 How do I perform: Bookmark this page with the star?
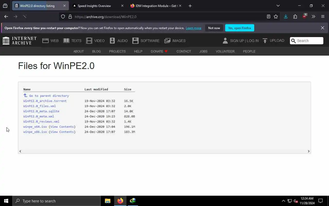(x=276, y=16)
